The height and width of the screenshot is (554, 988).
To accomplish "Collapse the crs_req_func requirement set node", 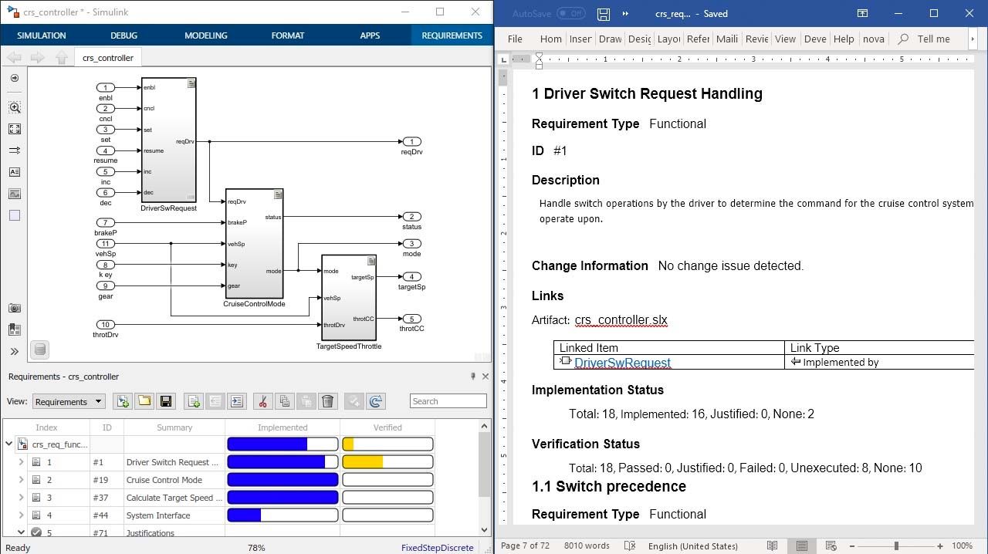I will 9,444.
